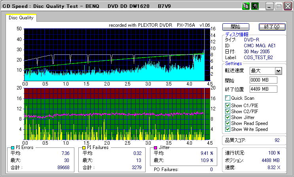294x177 pixels.
Task: Click the 開始 field showing 0000 MB
Action: tap(263, 80)
